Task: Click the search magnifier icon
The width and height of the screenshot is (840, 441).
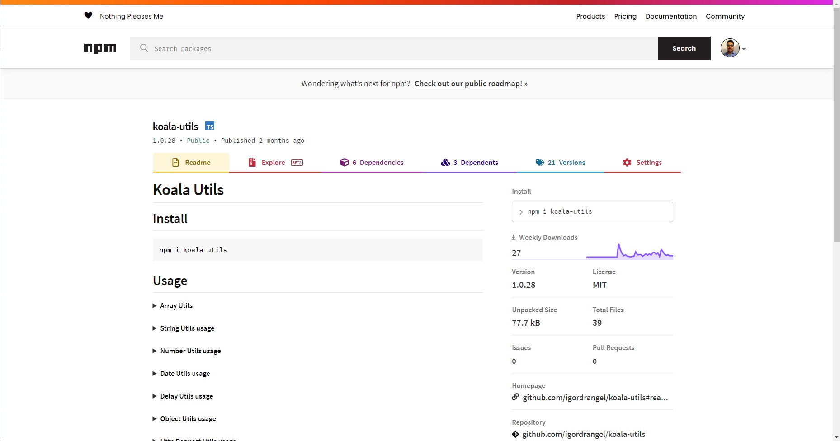Action: (144, 48)
